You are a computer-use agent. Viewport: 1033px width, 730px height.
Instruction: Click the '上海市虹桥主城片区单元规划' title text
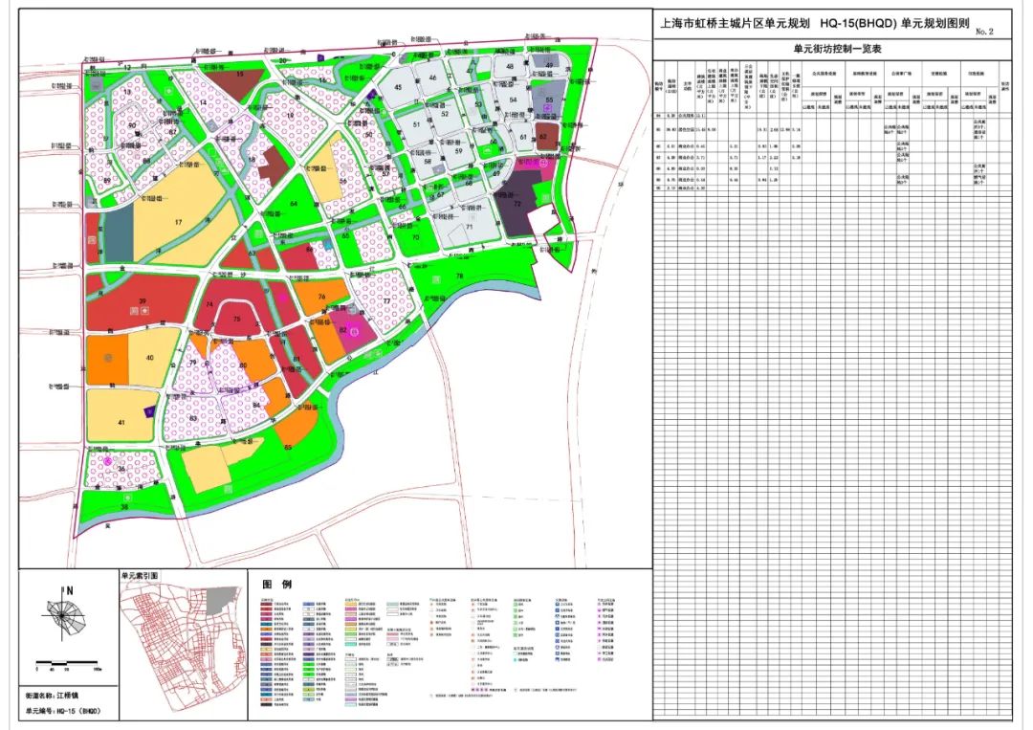pos(735,24)
